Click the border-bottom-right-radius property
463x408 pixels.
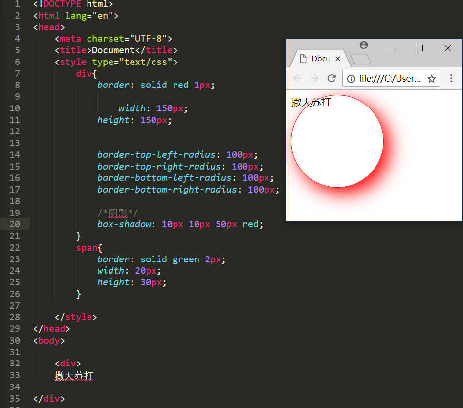point(167,189)
